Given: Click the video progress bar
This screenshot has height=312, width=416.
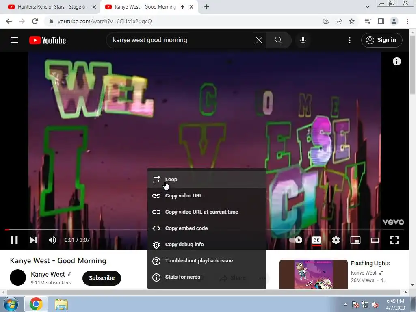Looking at the screenshot, I should [204, 230].
